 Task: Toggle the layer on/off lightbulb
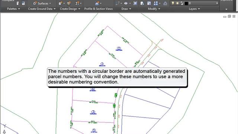[x=173, y=3]
